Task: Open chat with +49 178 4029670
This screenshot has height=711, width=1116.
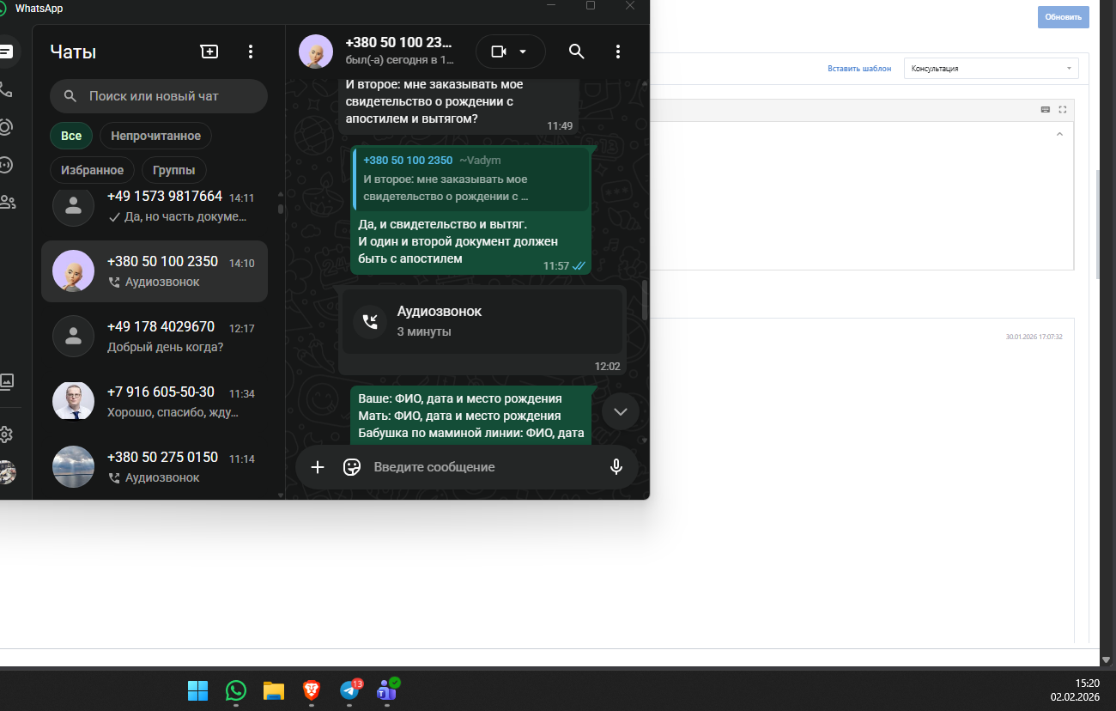Action: (155, 337)
